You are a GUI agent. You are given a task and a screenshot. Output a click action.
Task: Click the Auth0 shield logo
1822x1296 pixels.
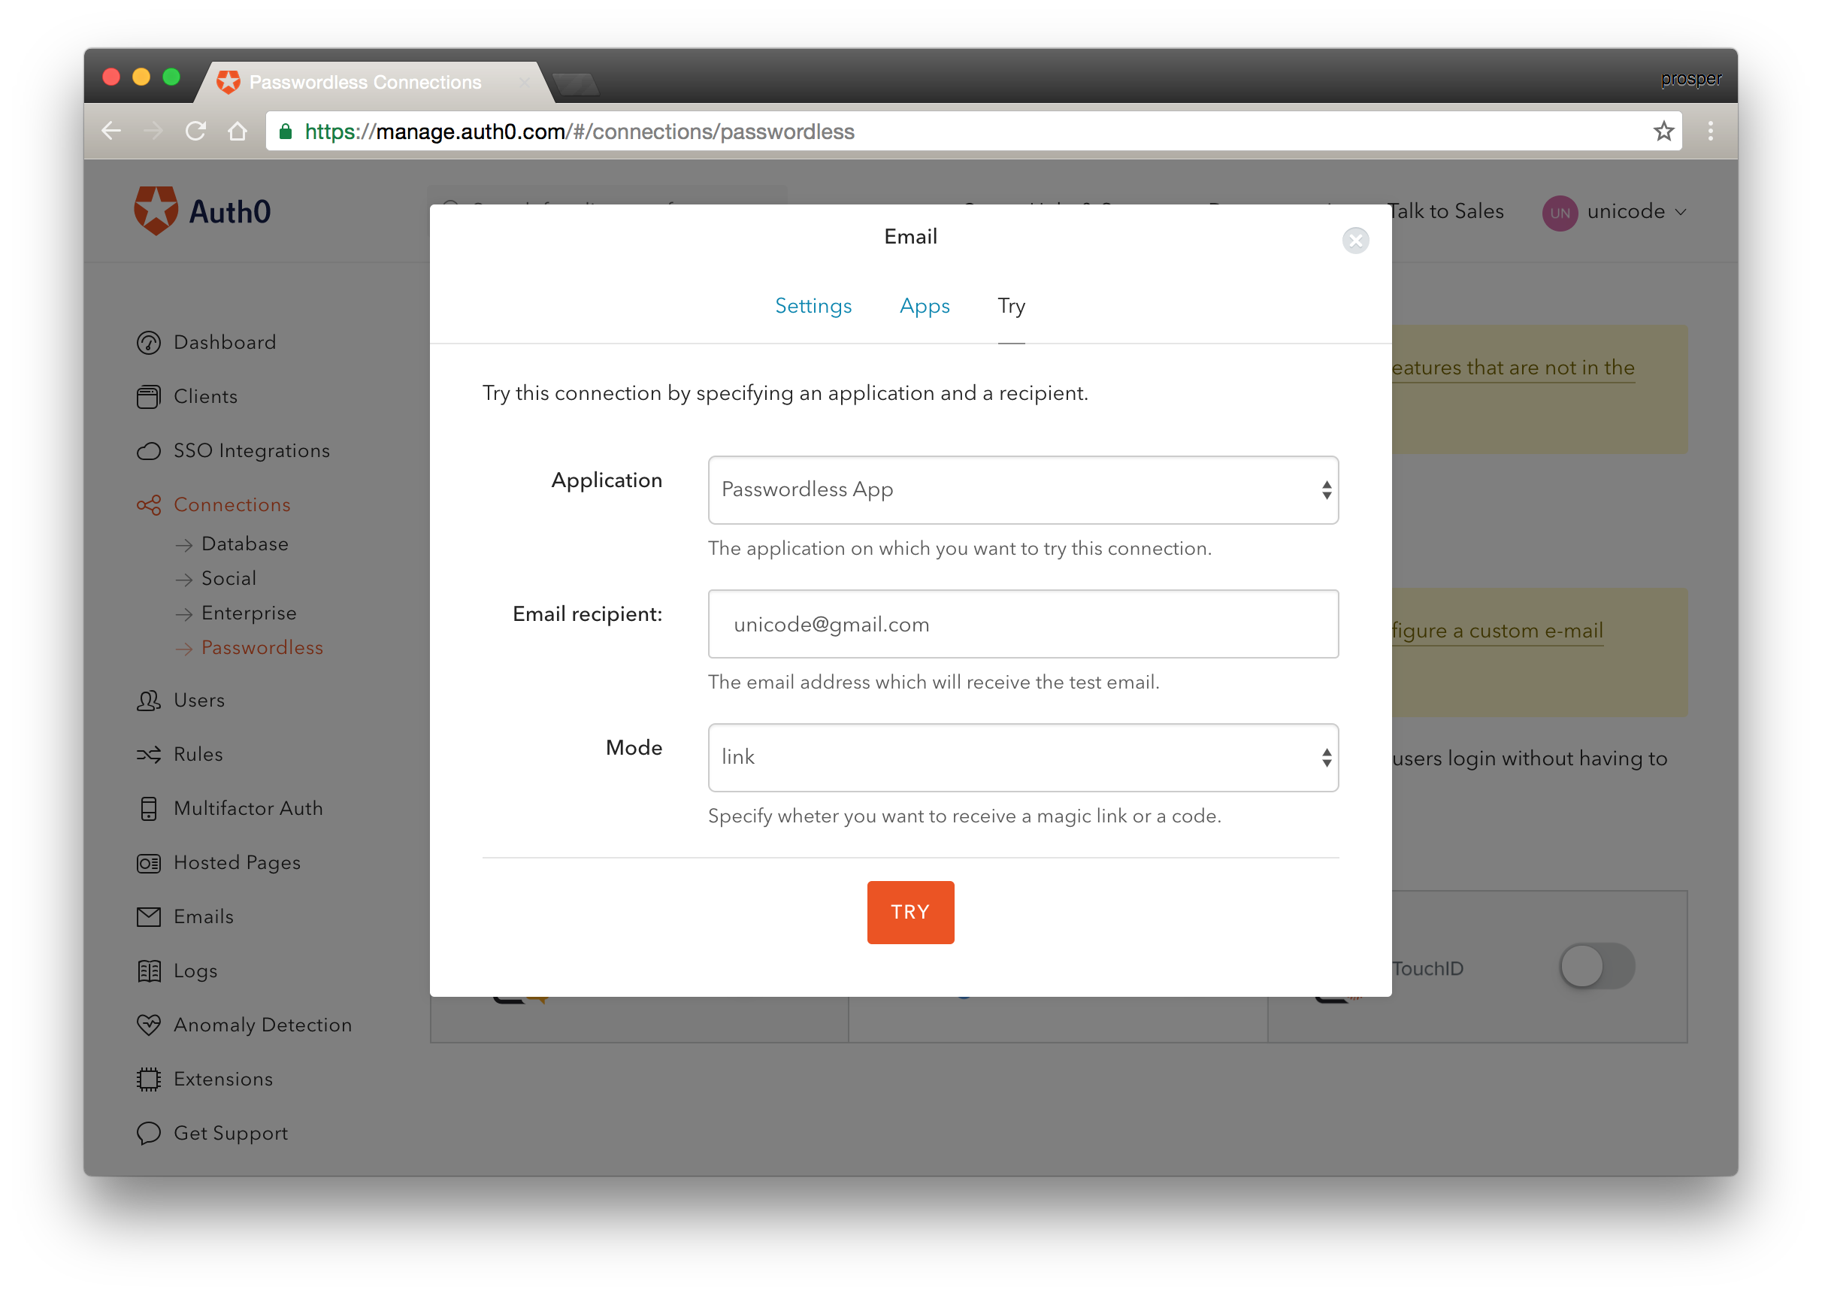[x=156, y=210]
